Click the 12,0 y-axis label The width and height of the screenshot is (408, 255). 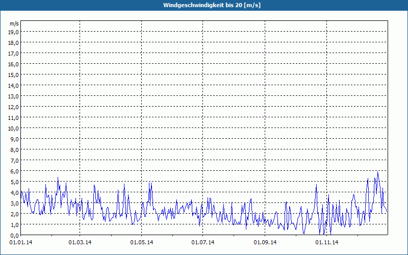tap(14, 107)
